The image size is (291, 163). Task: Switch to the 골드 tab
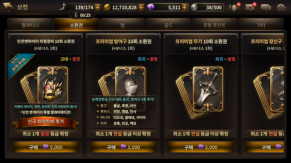click(x=168, y=25)
